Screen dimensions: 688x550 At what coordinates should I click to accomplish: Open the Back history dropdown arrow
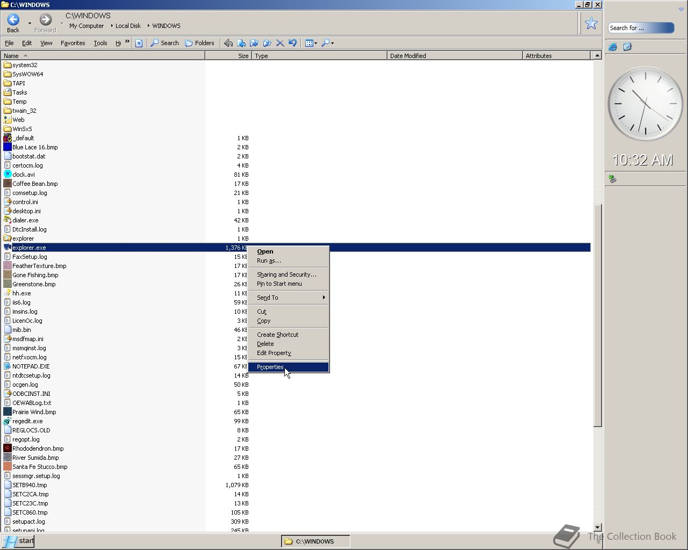tap(30, 23)
